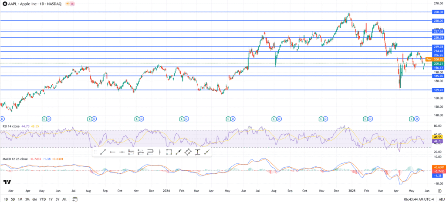Select the trend line drawing tool
The height and width of the screenshot is (202, 446).
102,152
